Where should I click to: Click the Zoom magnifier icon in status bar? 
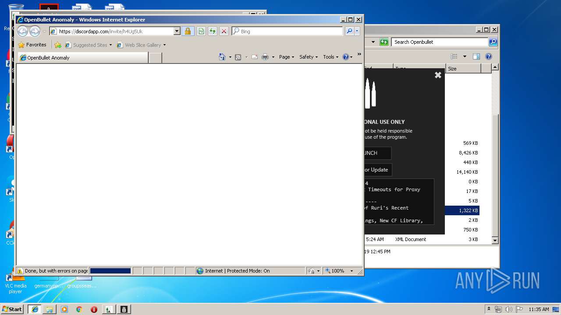pos(327,271)
